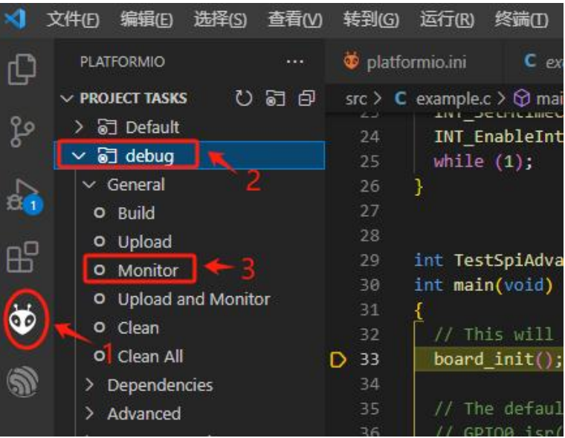This screenshot has width=565, height=438.
Task: Open the Espressif ESP-IDF sidebar icon
Action: coord(22,382)
